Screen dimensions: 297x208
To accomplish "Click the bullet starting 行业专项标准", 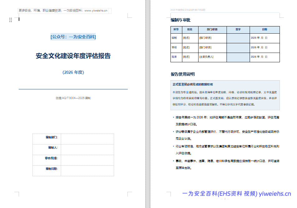I will [227, 150].
